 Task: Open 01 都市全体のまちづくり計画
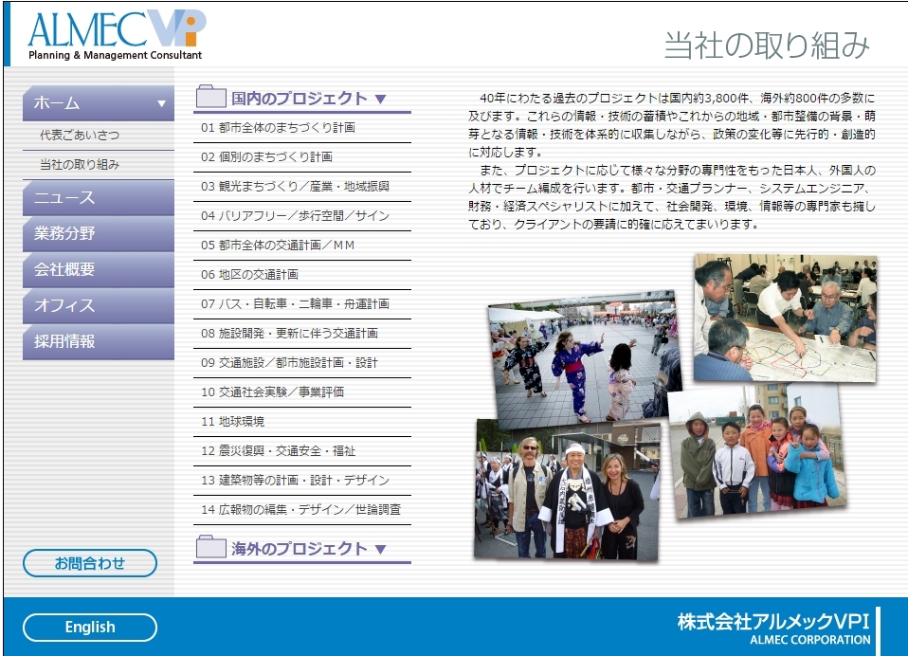302,128
